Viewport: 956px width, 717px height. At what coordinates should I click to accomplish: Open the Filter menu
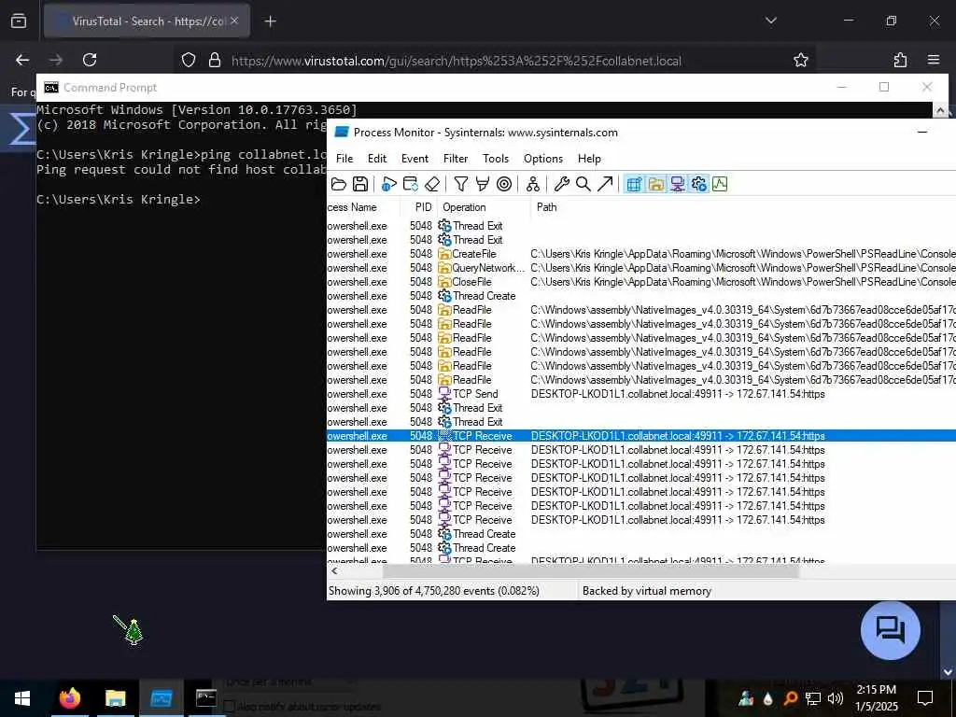[x=456, y=159]
